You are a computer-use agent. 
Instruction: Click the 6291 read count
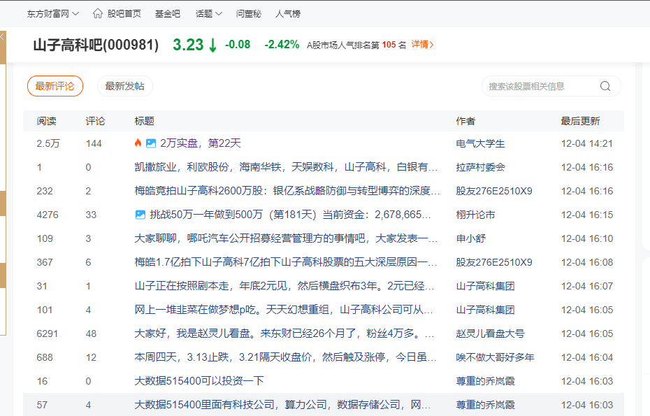(48, 333)
